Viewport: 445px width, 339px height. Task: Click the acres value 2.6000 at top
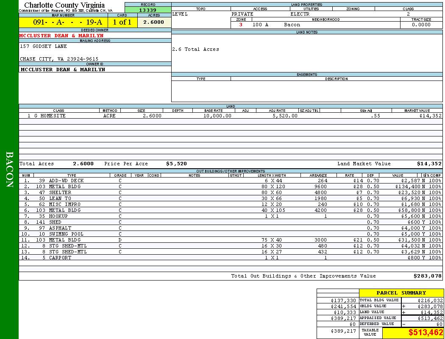coord(153,22)
